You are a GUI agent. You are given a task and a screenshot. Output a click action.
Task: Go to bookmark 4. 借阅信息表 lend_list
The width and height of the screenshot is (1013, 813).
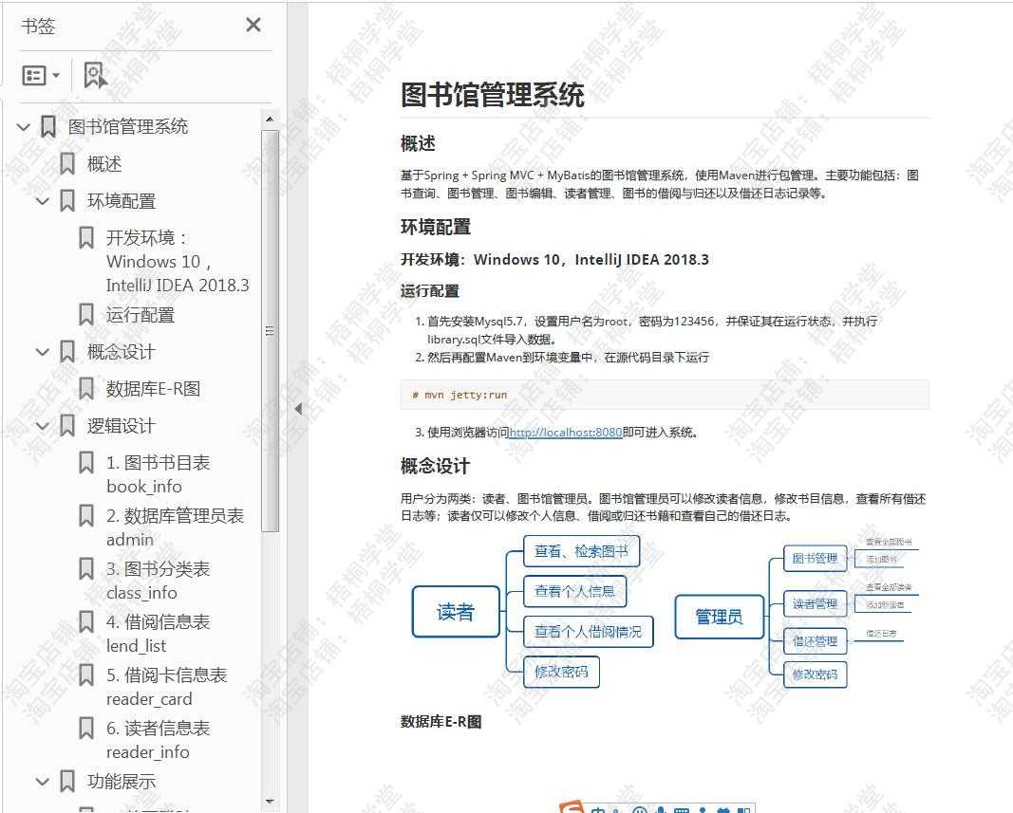159,634
